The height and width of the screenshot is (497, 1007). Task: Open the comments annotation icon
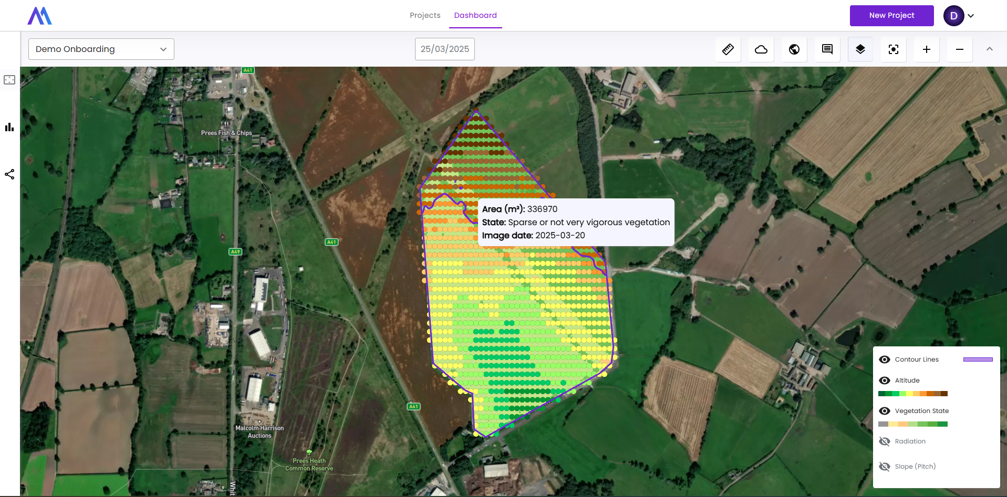(827, 49)
